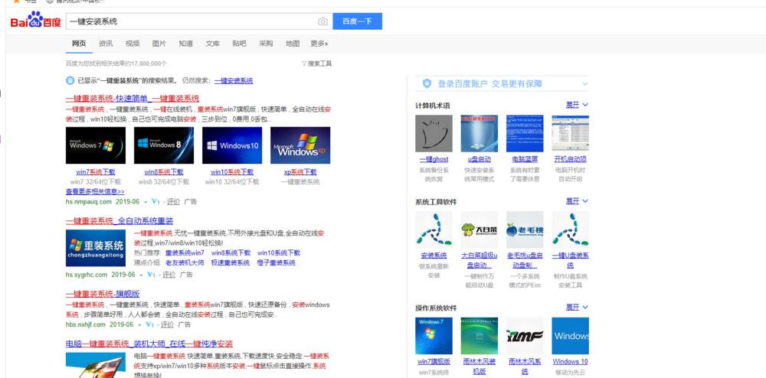Open win8系统下载 link

click(x=164, y=172)
